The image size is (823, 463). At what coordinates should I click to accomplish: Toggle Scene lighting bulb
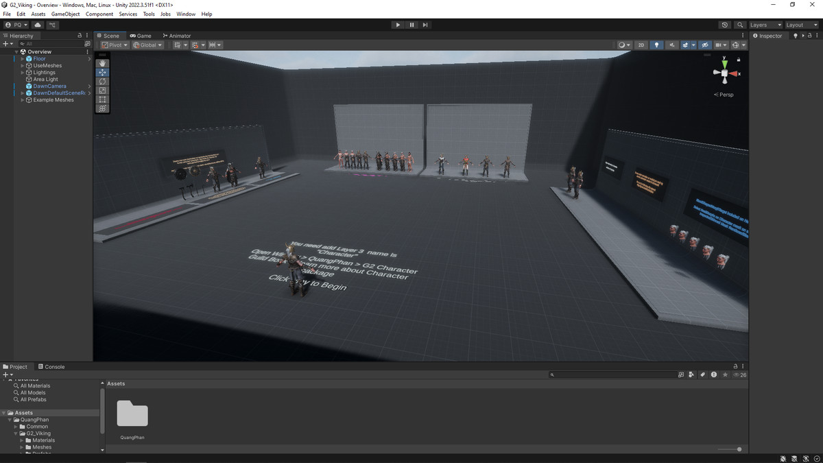tap(657, 45)
